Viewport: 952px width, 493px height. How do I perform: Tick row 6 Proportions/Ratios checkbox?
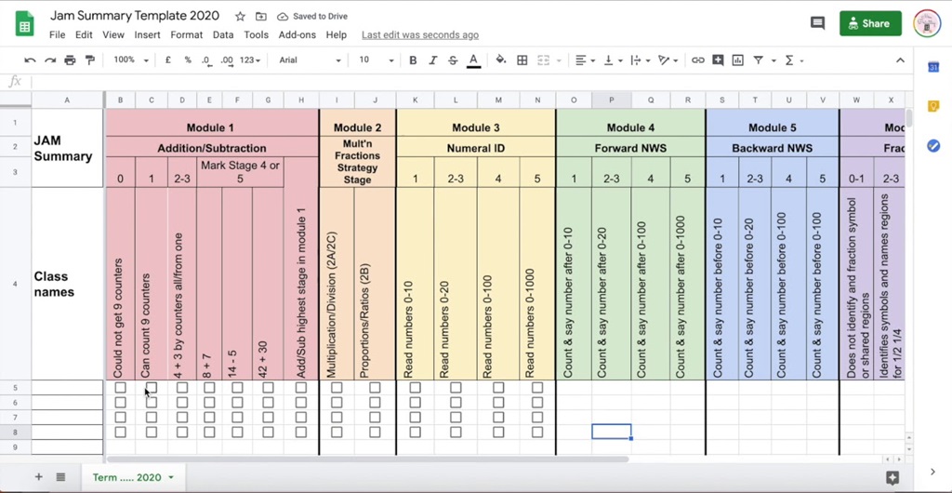(375, 402)
